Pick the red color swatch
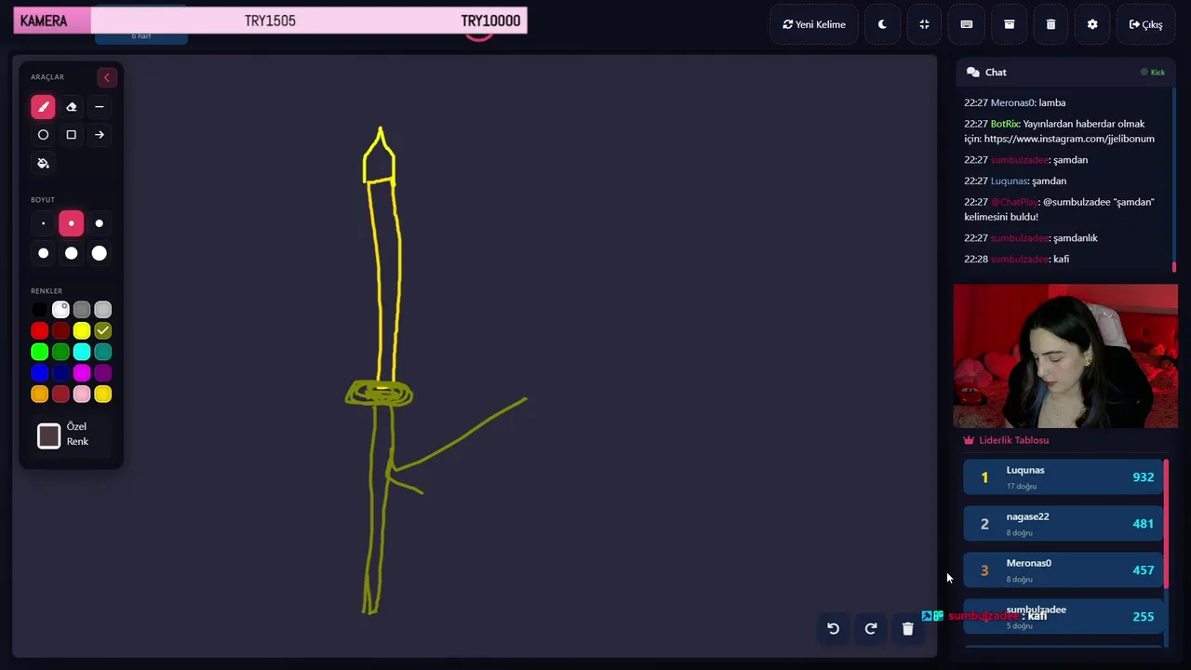The height and width of the screenshot is (670, 1191). (39, 330)
